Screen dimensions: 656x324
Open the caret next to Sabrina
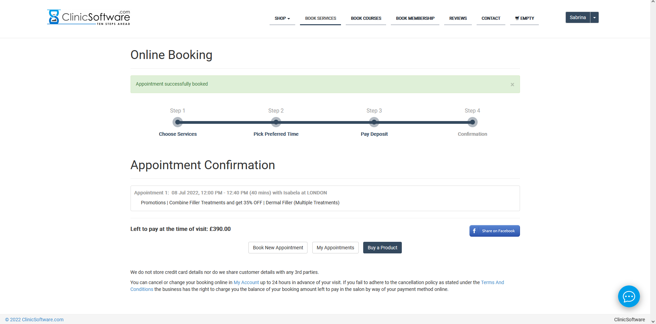[x=594, y=17]
